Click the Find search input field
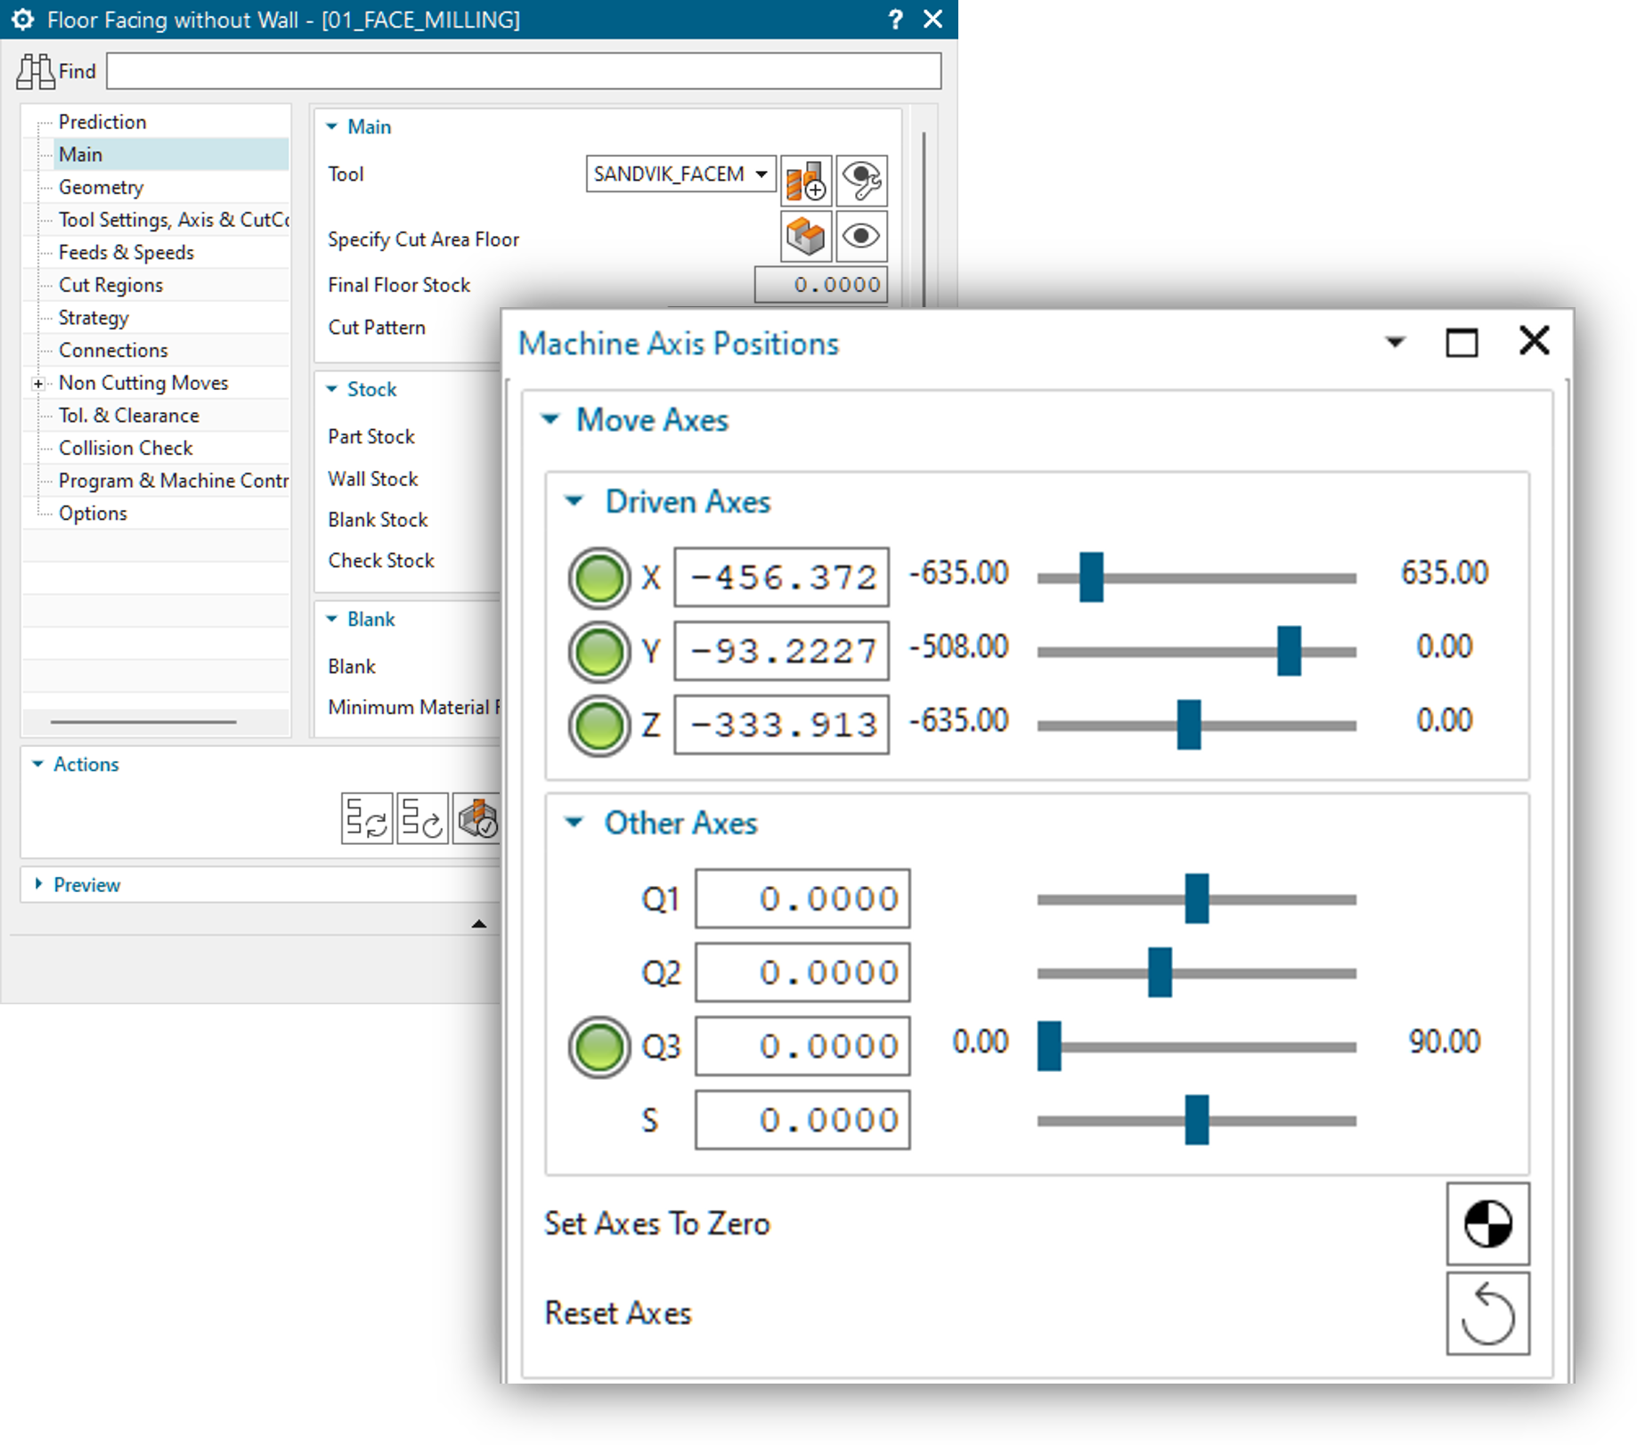This screenshot has width=1637, height=1445. tap(523, 71)
